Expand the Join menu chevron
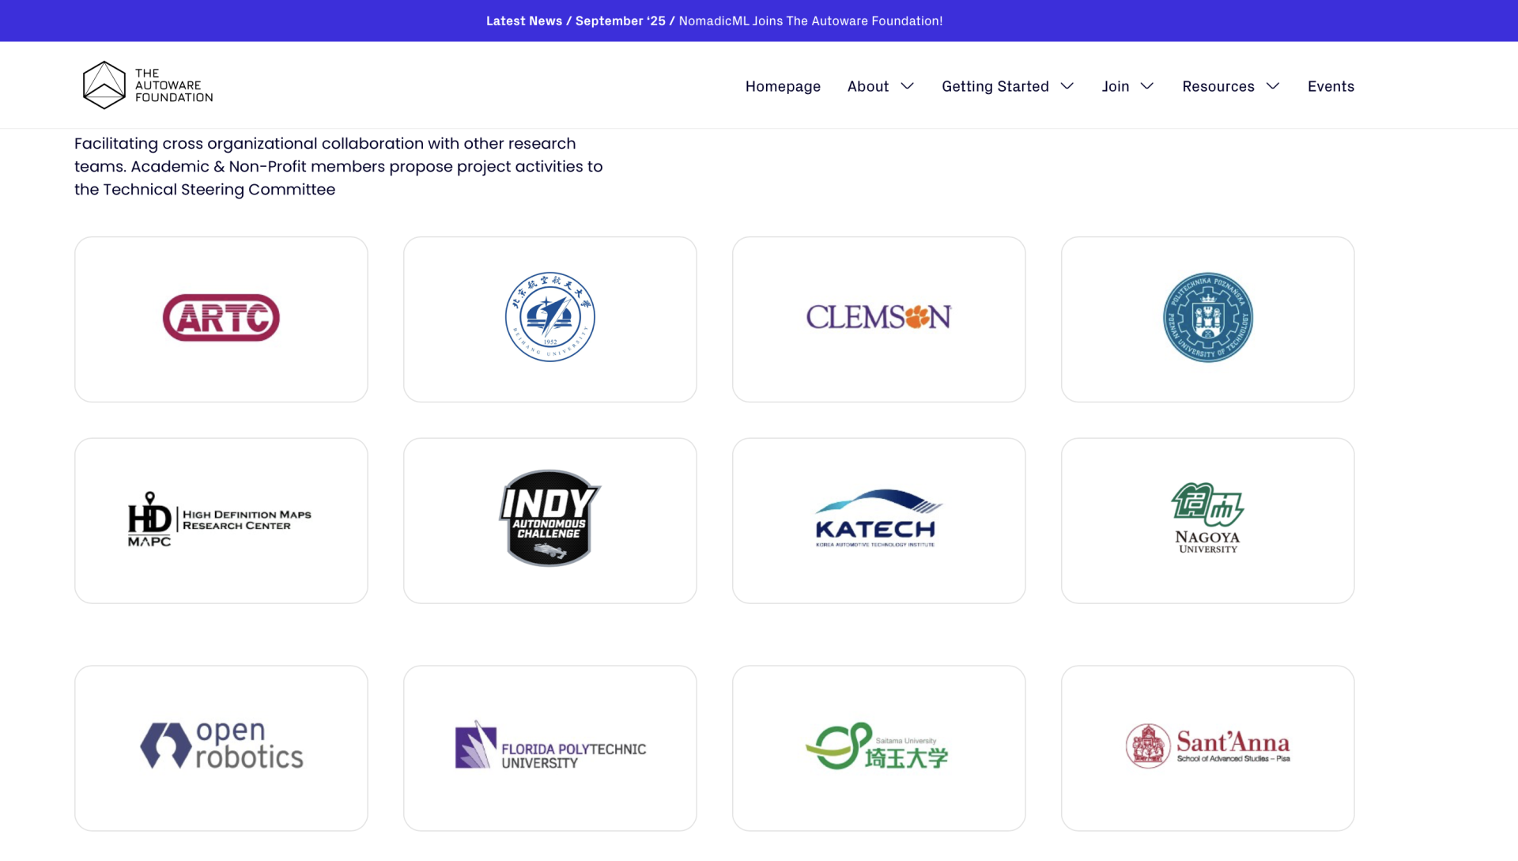Image resolution: width=1518 pixels, height=861 pixels. 1147,86
